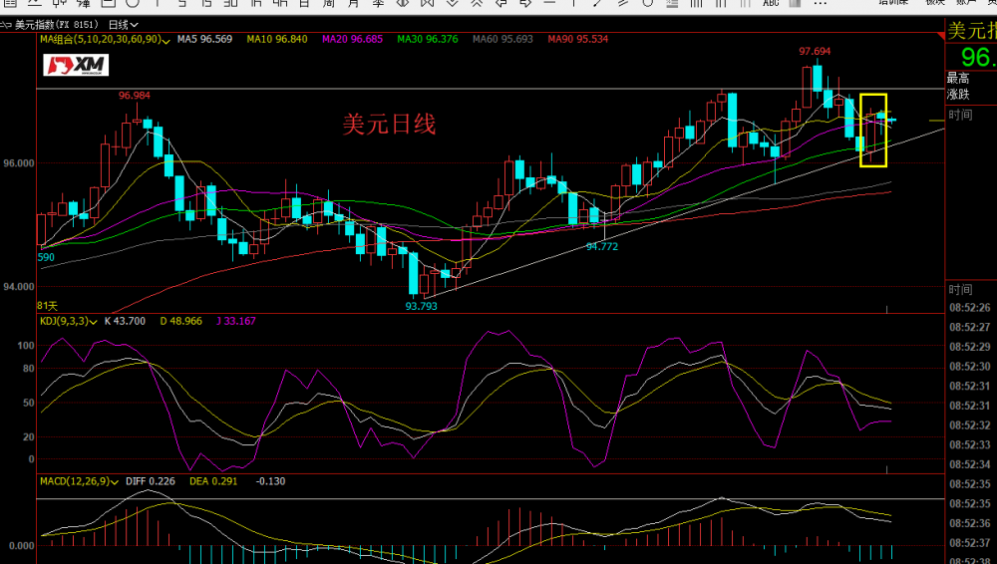Click the KDJ axis label 80
This screenshot has width=997, height=564.
[x=29, y=369]
